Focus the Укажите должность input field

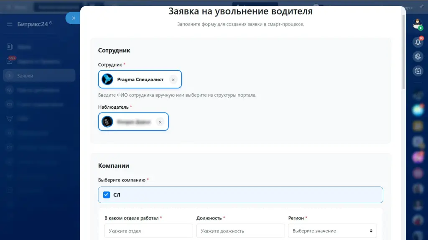click(240, 231)
